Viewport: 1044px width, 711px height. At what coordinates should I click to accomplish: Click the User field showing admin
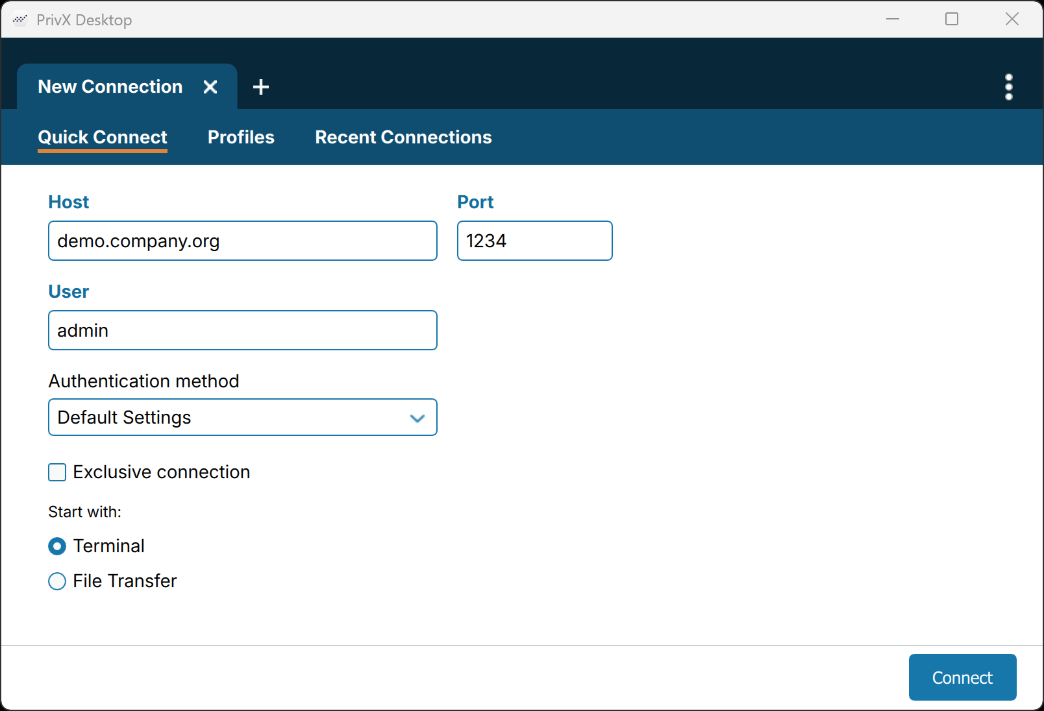[242, 330]
